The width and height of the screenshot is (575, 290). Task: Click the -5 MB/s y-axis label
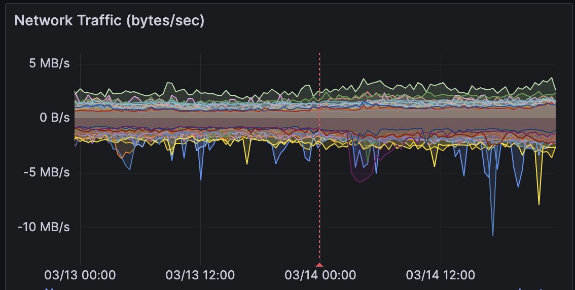click(47, 172)
